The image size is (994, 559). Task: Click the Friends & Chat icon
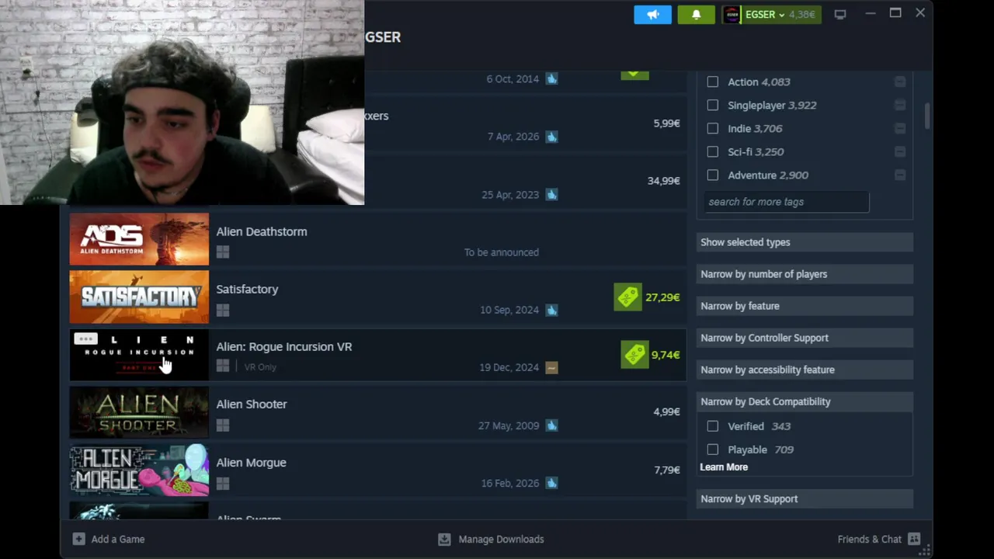click(x=914, y=539)
